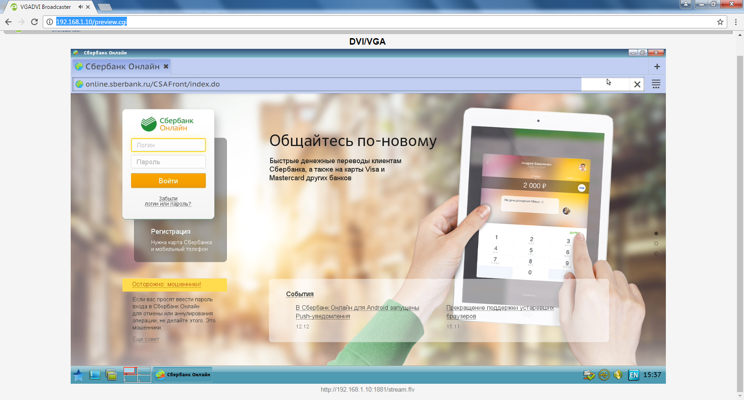This screenshot has height=400, width=744.
Task: Click the Chrome page vertical scrollbar
Action: point(740,223)
